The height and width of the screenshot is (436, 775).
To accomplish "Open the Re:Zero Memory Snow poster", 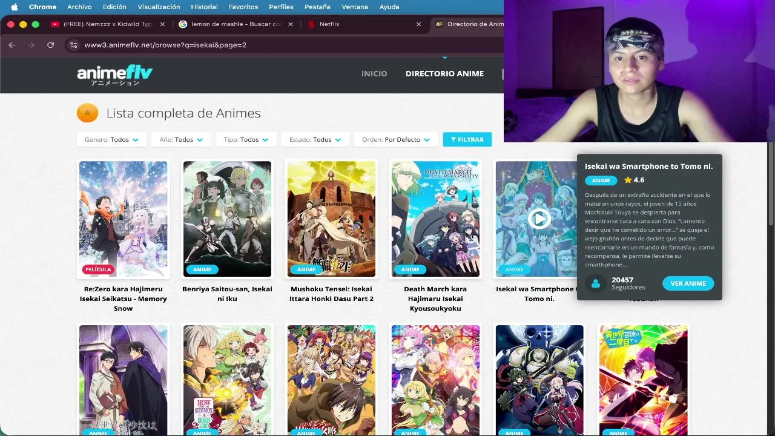I will tap(124, 219).
